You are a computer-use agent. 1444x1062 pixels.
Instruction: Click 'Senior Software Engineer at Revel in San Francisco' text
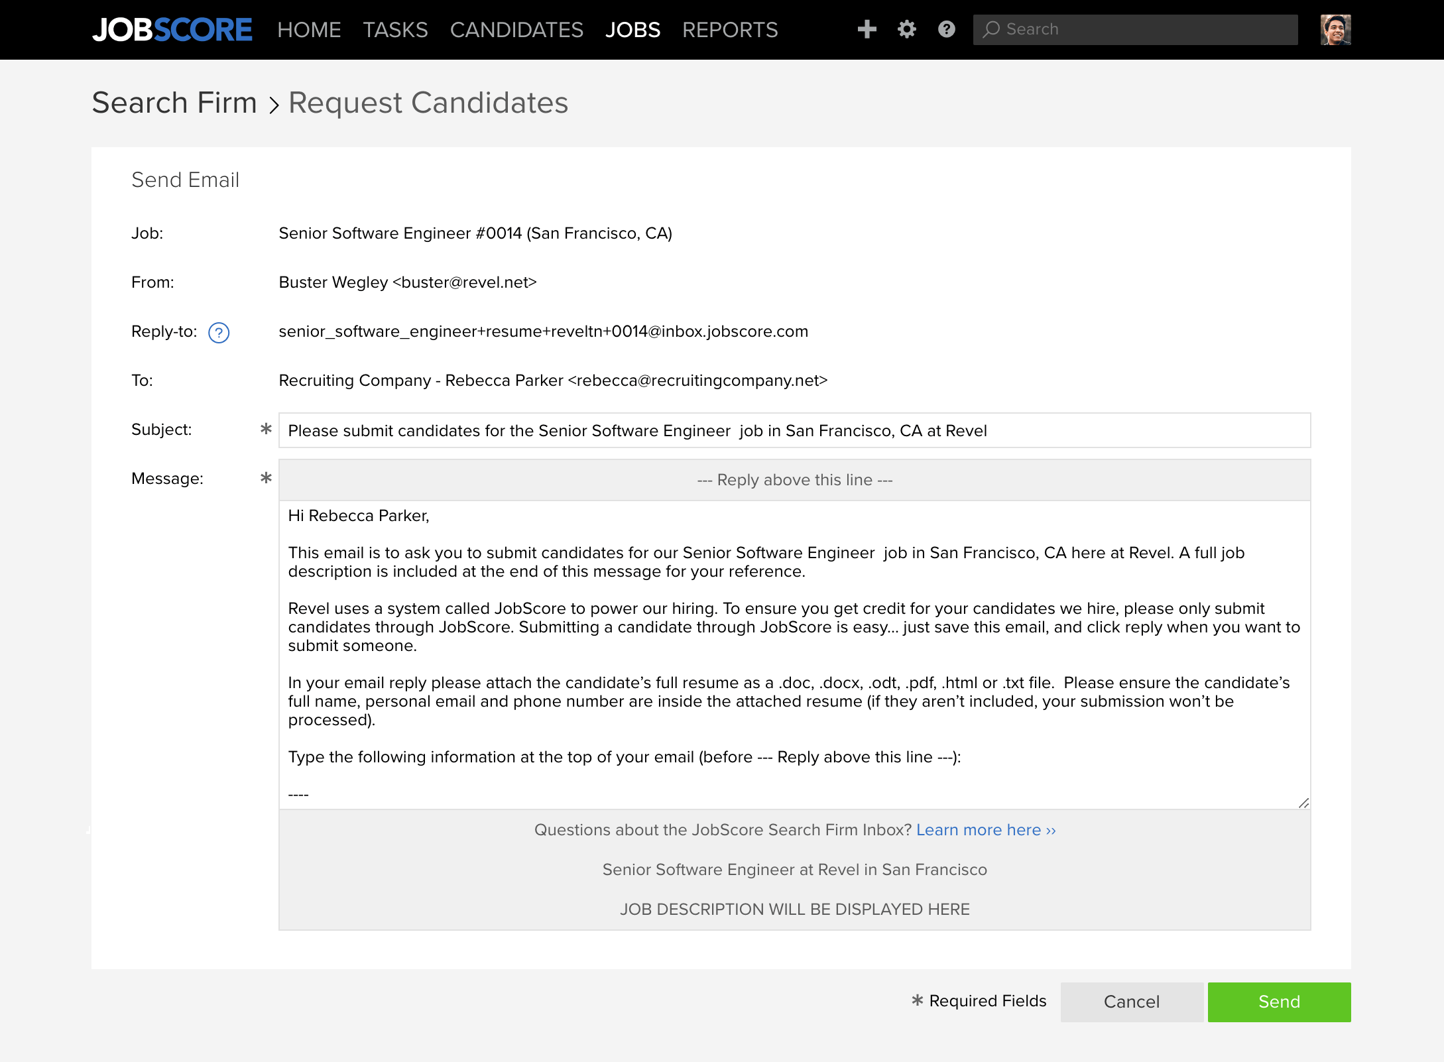pyautogui.click(x=794, y=870)
